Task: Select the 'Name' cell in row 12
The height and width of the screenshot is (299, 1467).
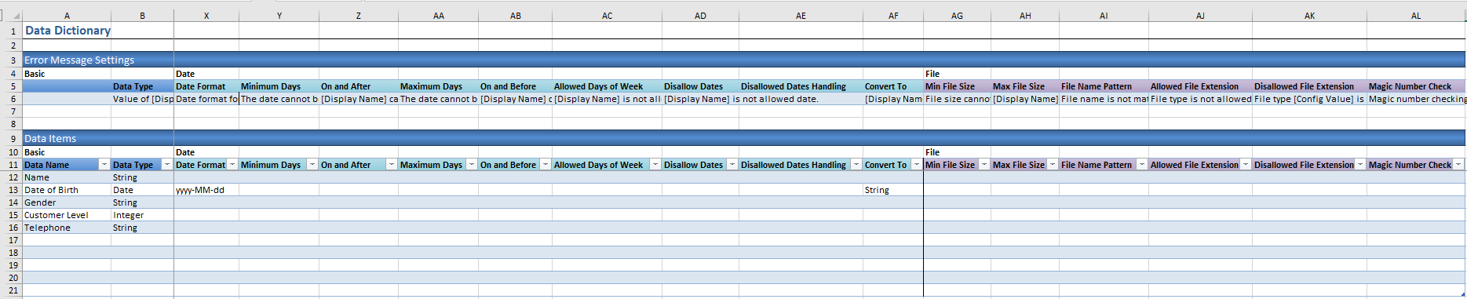Action: click(x=67, y=177)
